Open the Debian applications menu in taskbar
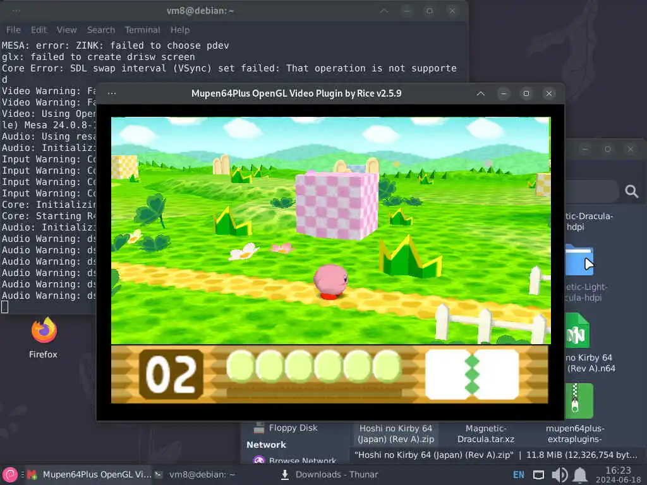Viewport: 647px width, 485px height. tap(10, 475)
